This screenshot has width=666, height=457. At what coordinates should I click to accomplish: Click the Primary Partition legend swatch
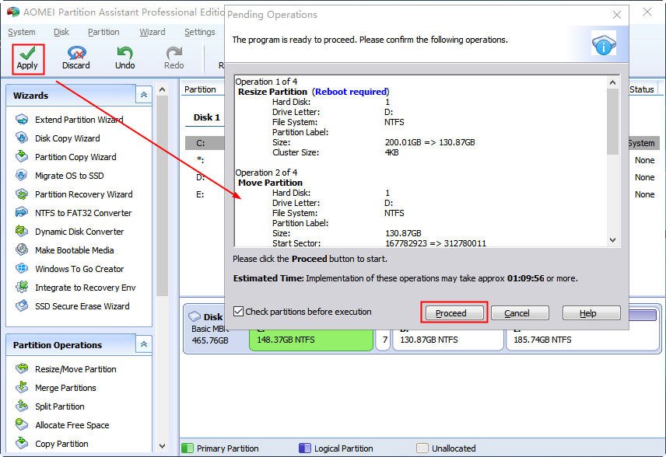pos(188,448)
